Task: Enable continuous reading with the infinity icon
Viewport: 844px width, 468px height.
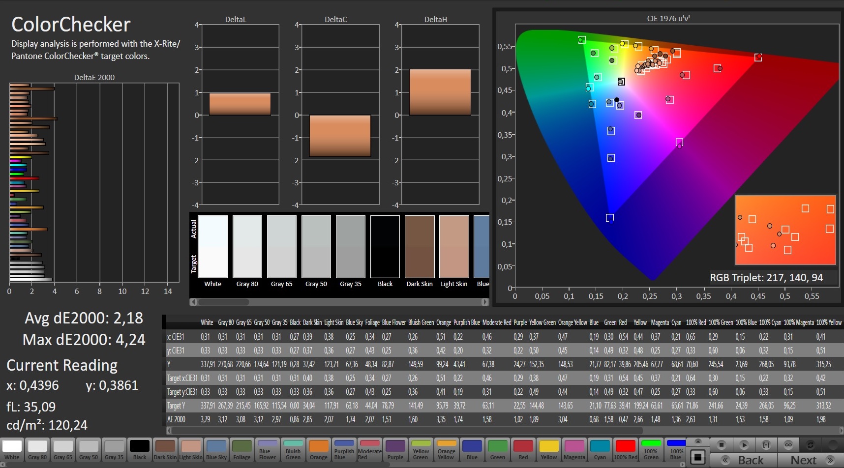Action: tap(788, 445)
